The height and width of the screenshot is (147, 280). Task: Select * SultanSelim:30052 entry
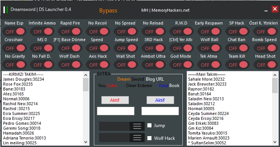click(207, 143)
